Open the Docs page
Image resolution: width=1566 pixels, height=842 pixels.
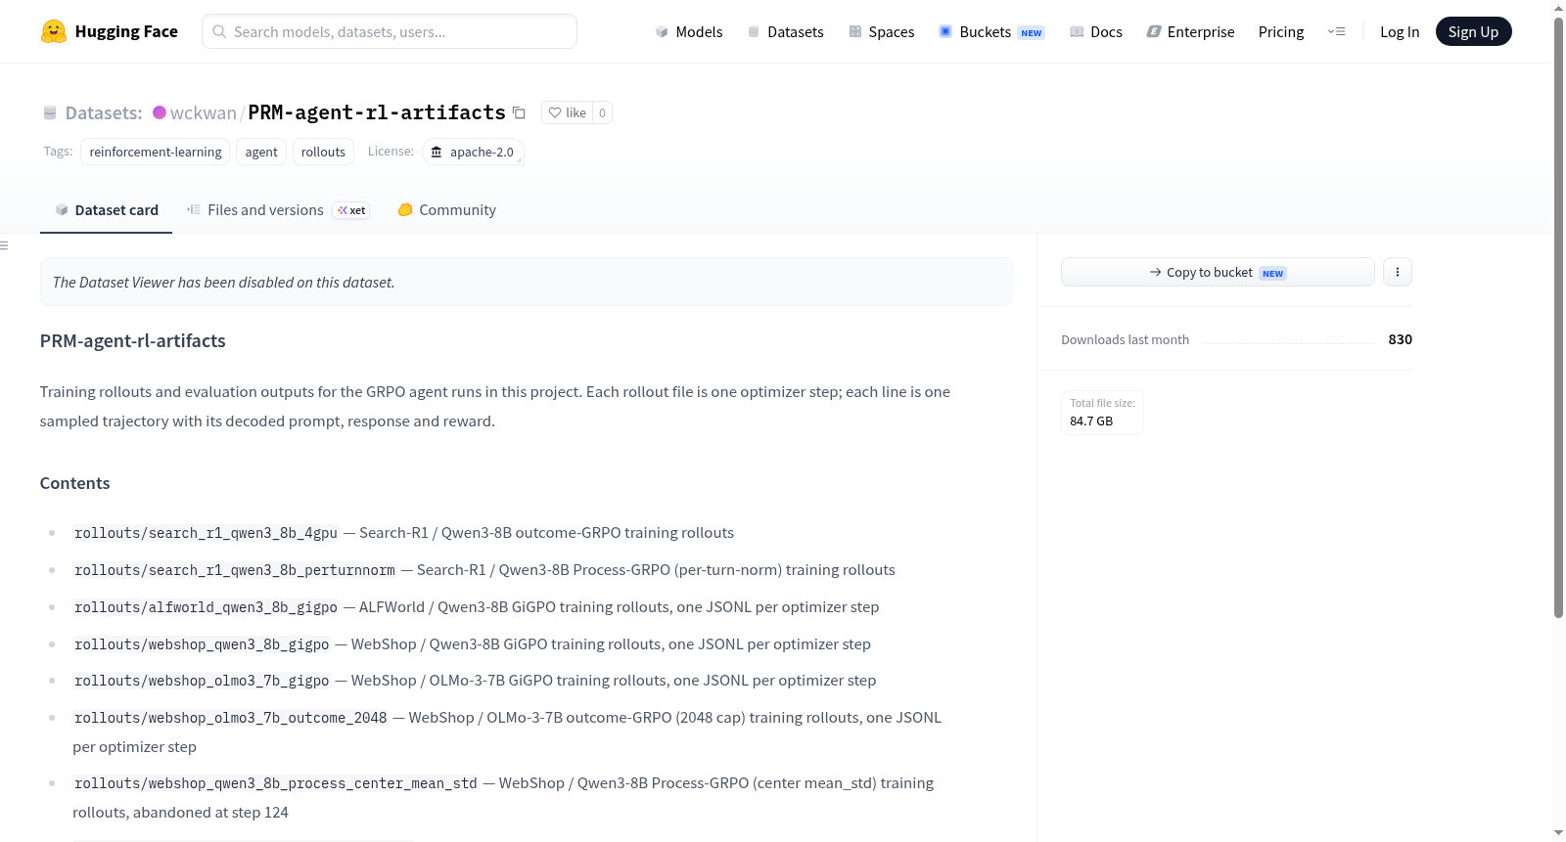coord(1096,31)
